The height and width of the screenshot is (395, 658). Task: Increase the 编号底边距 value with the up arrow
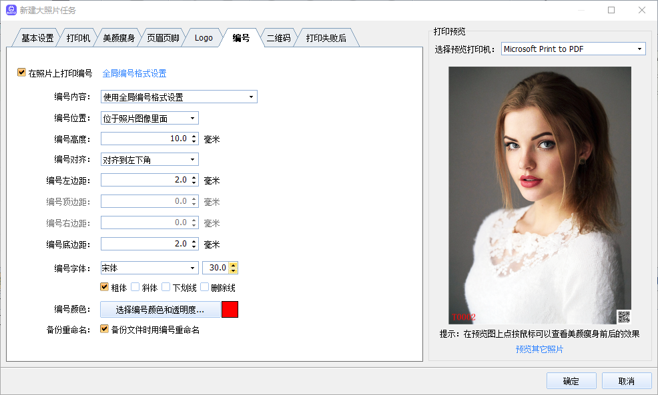tap(194, 241)
